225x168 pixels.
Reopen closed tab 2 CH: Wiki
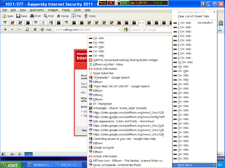pos(194,27)
